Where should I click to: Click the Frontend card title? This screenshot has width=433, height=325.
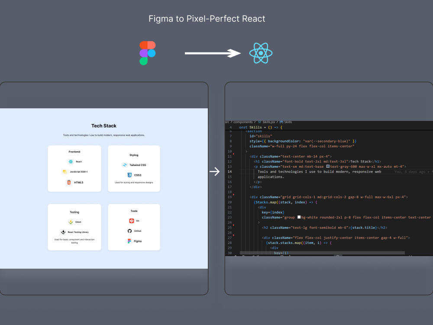click(74, 152)
